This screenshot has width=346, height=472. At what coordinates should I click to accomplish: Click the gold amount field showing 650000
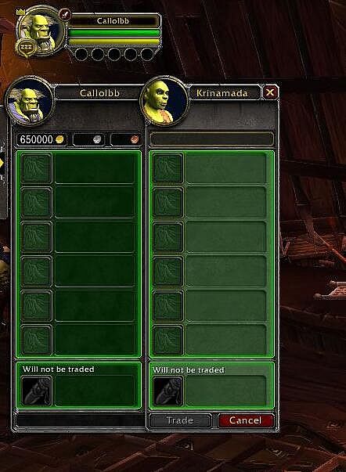click(41, 139)
